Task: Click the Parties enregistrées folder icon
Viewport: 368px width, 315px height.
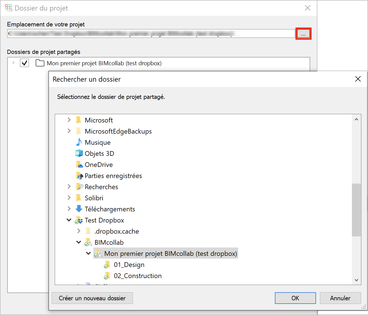Action: [x=79, y=176]
